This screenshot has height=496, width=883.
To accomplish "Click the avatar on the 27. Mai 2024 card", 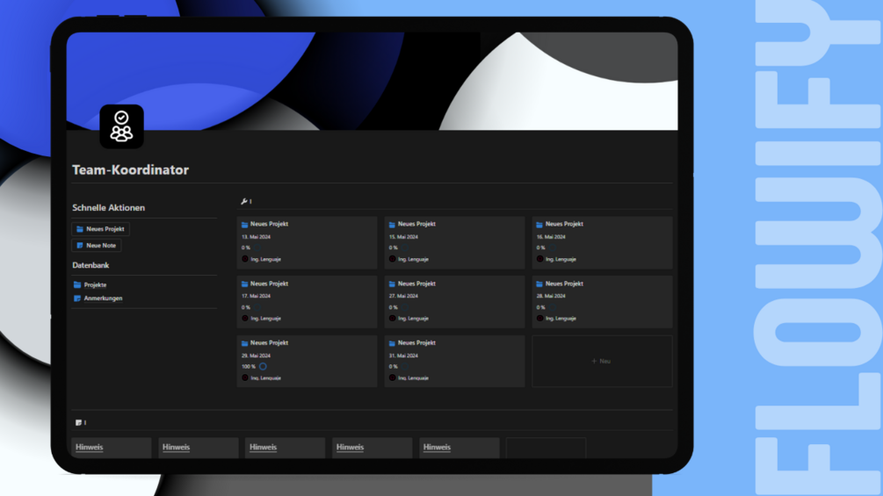I will coord(393,319).
